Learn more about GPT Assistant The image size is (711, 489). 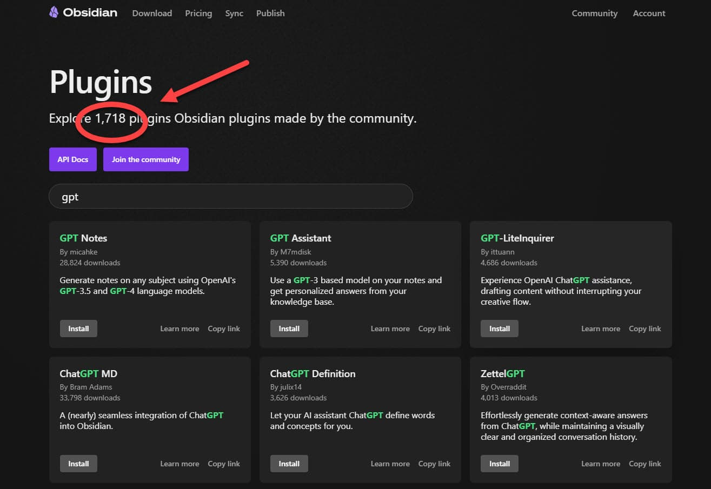390,329
